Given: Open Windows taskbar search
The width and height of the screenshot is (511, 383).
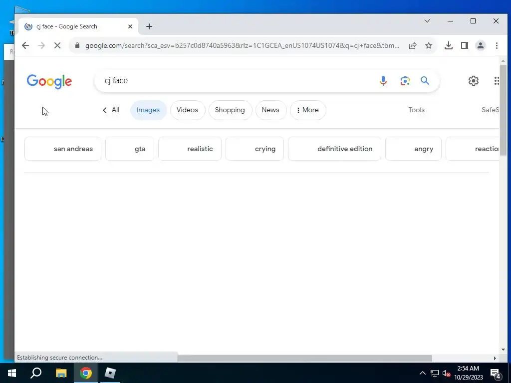Looking at the screenshot, I should [36, 373].
